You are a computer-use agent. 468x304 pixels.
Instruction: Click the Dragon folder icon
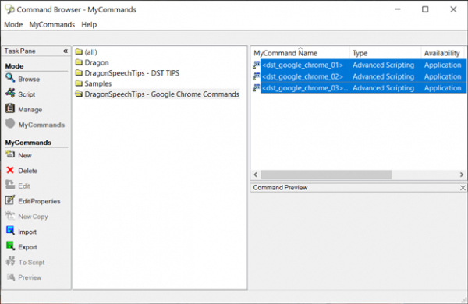[79, 62]
